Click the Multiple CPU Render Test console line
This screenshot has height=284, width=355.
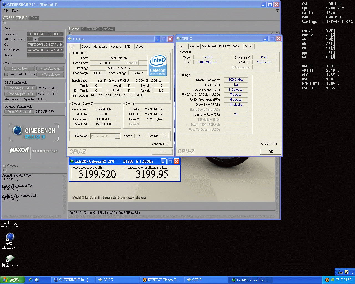click(19, 196)
